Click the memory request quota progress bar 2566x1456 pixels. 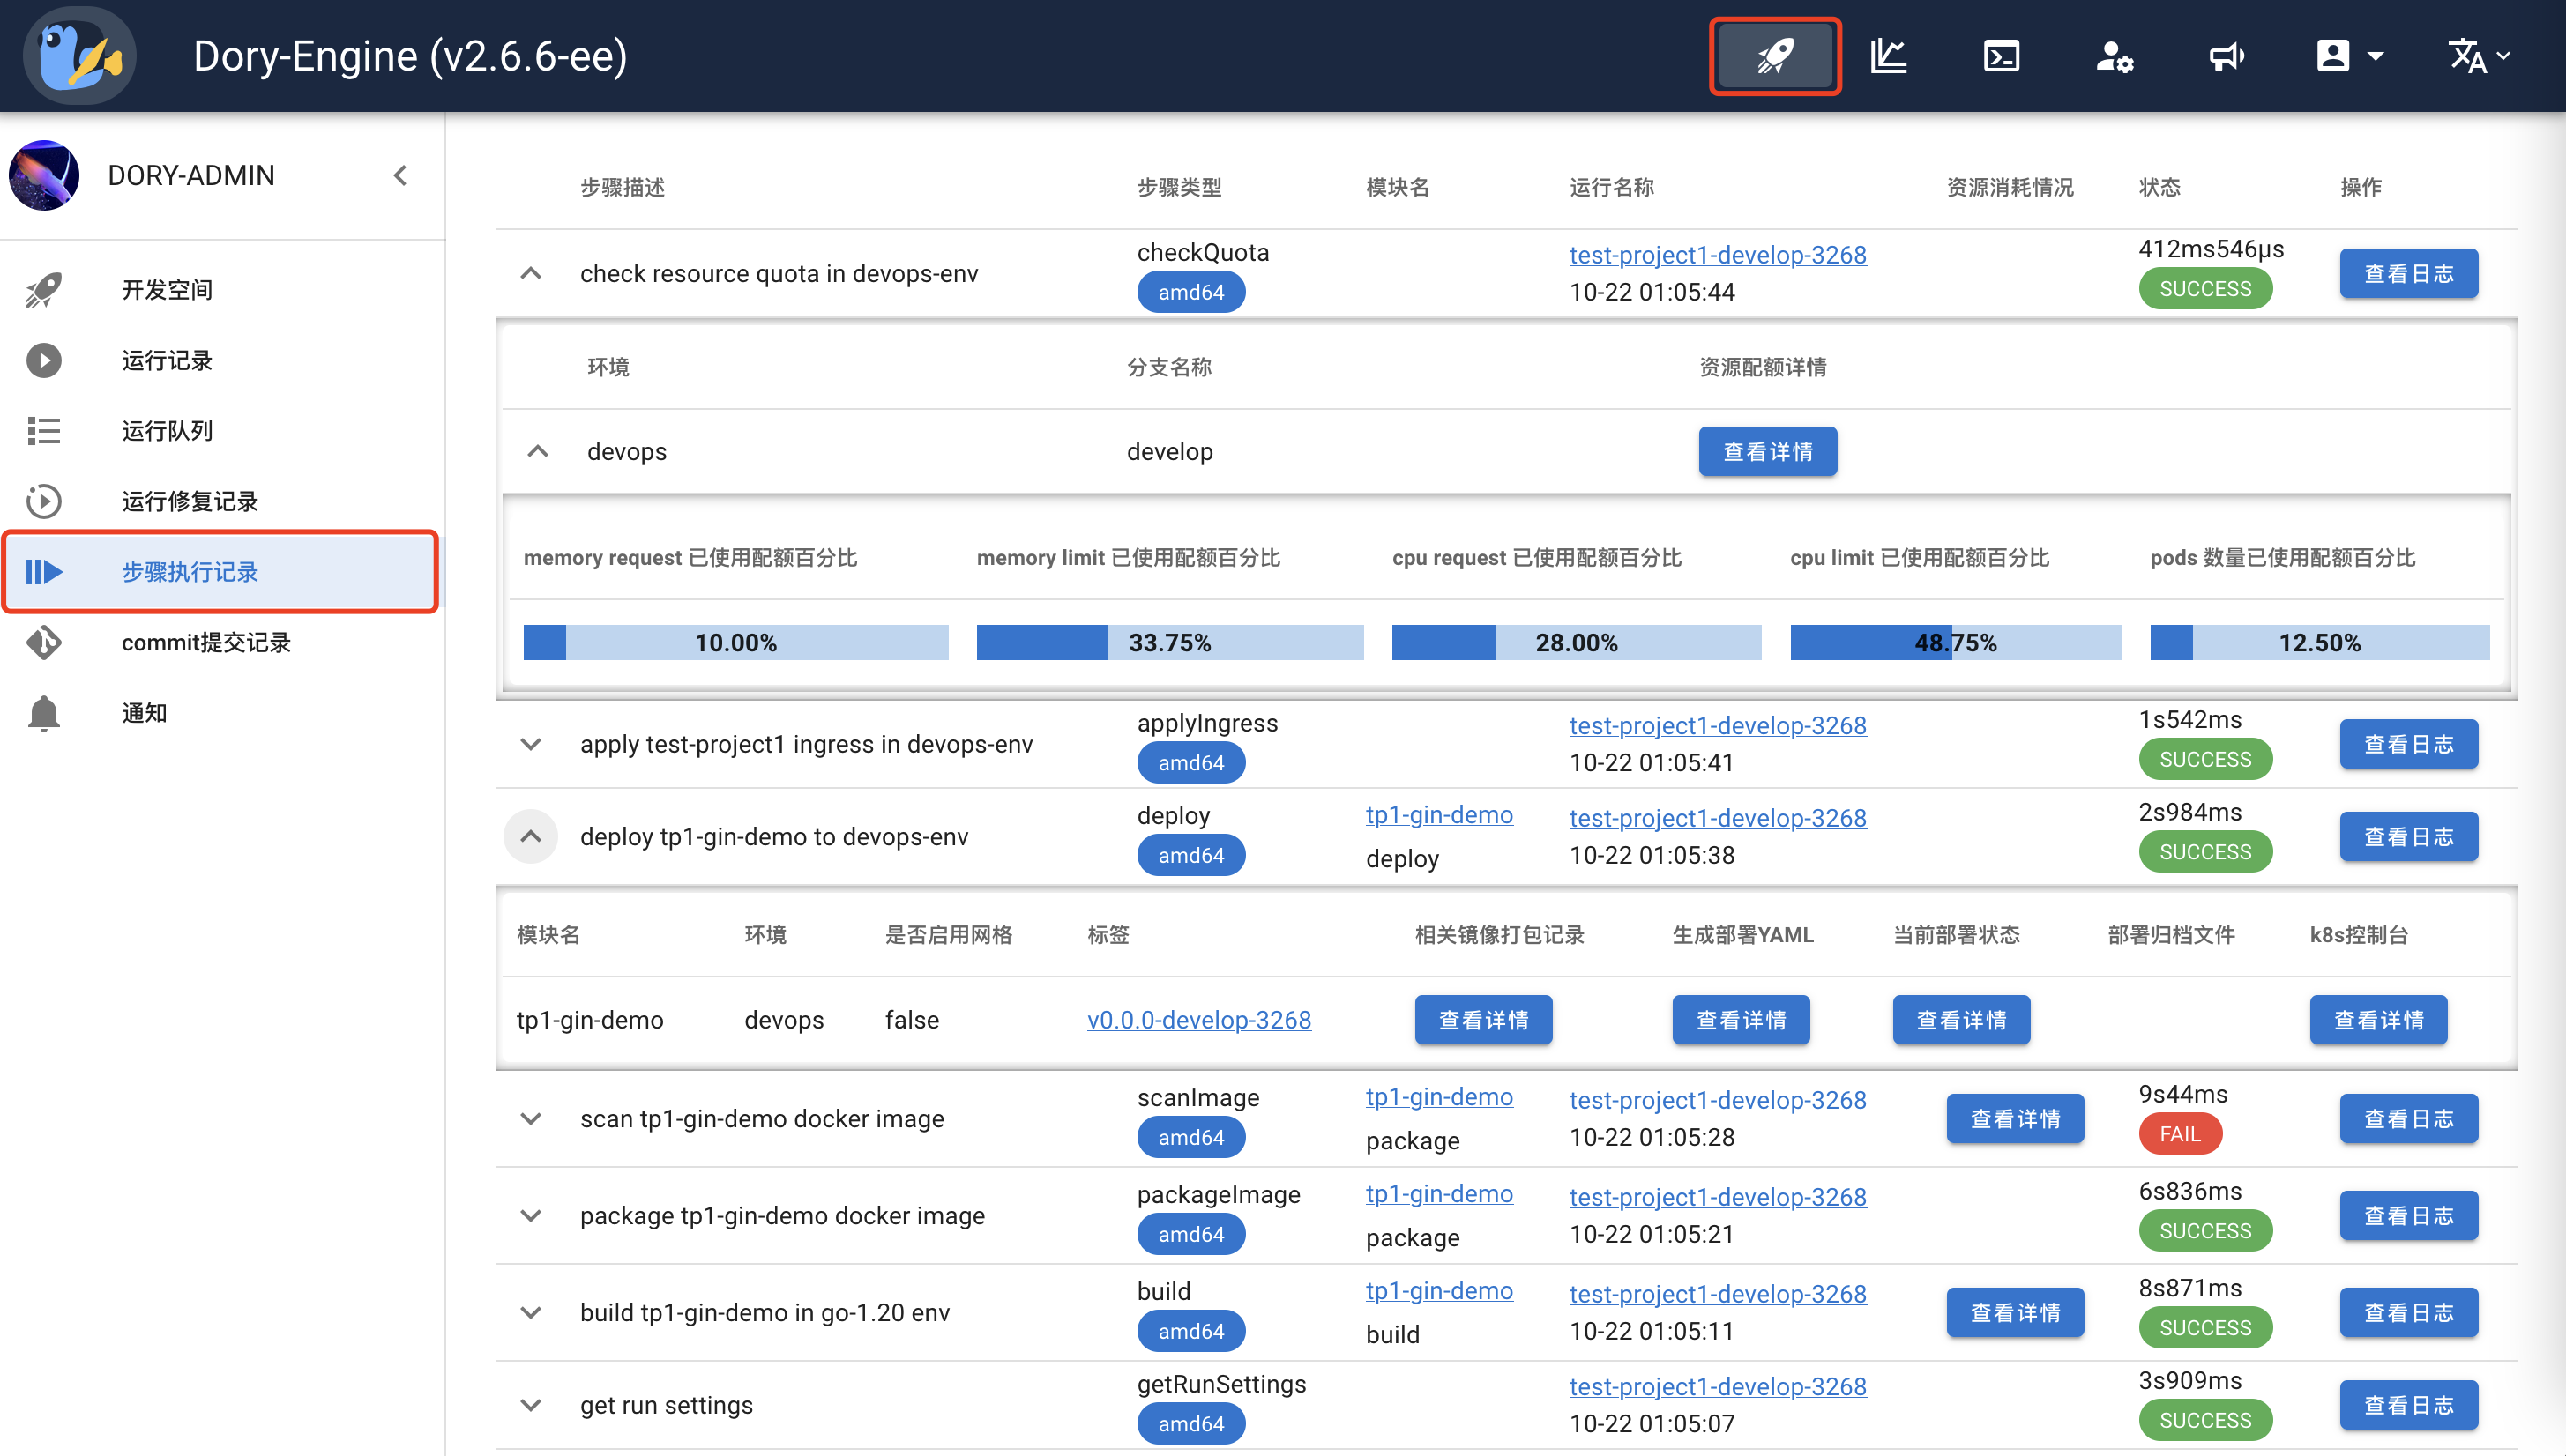tap(735, 642)
